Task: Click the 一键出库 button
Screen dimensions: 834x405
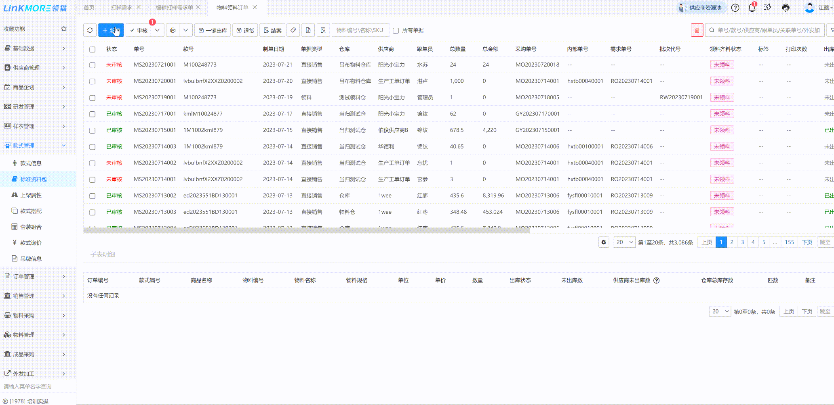Action: click(213, 30)
